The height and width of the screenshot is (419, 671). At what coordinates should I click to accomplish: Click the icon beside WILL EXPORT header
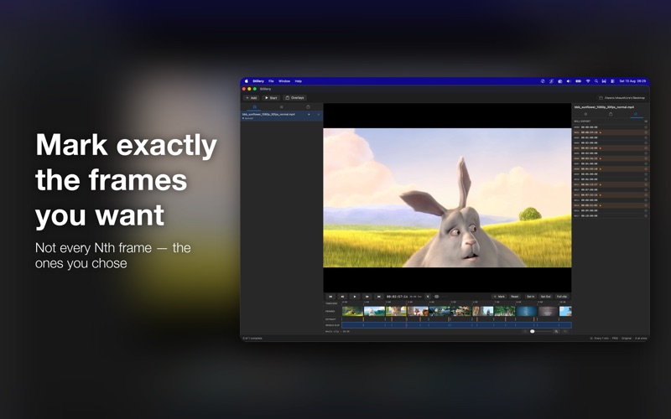click(646, 122)
